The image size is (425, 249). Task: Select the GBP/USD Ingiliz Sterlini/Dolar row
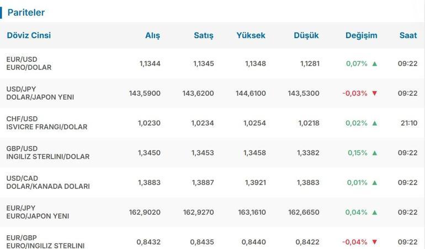pos(47,153)
